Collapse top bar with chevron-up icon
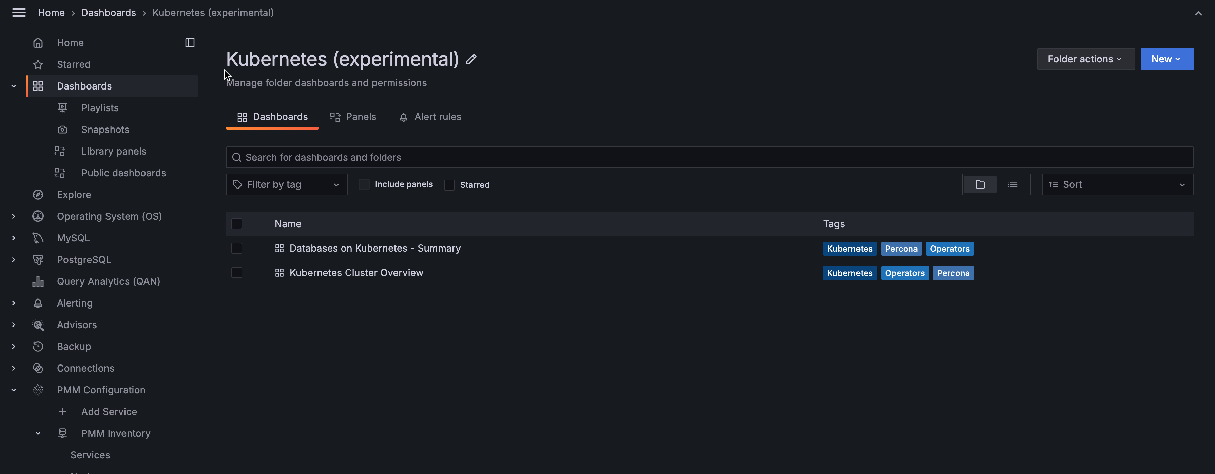The width and height of the screenshot is (1215, 474). pos(1198,13)
